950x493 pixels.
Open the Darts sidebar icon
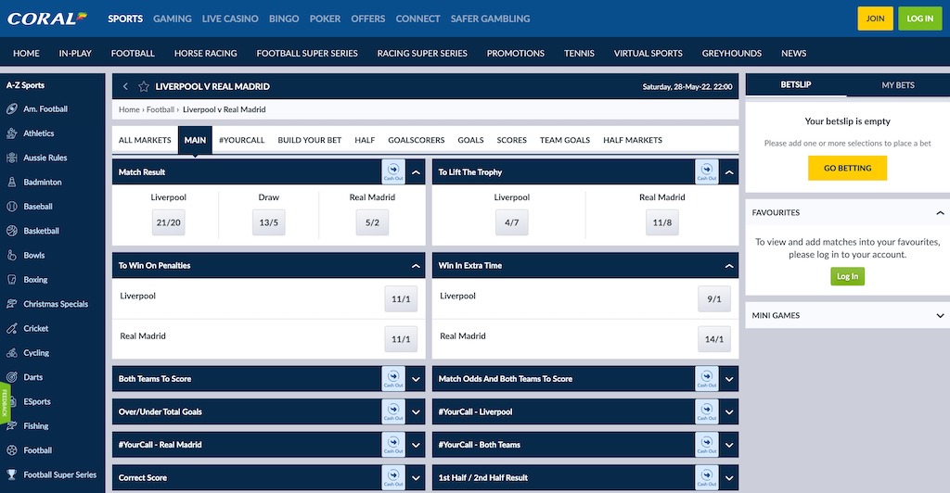11,377
